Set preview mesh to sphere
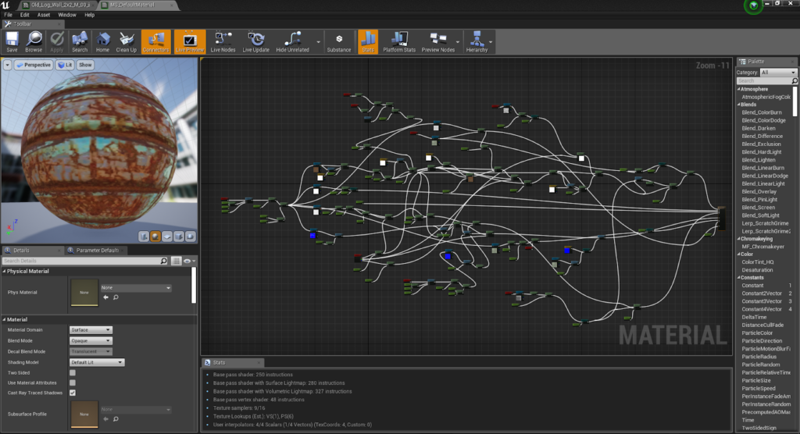 coord(155,237)
